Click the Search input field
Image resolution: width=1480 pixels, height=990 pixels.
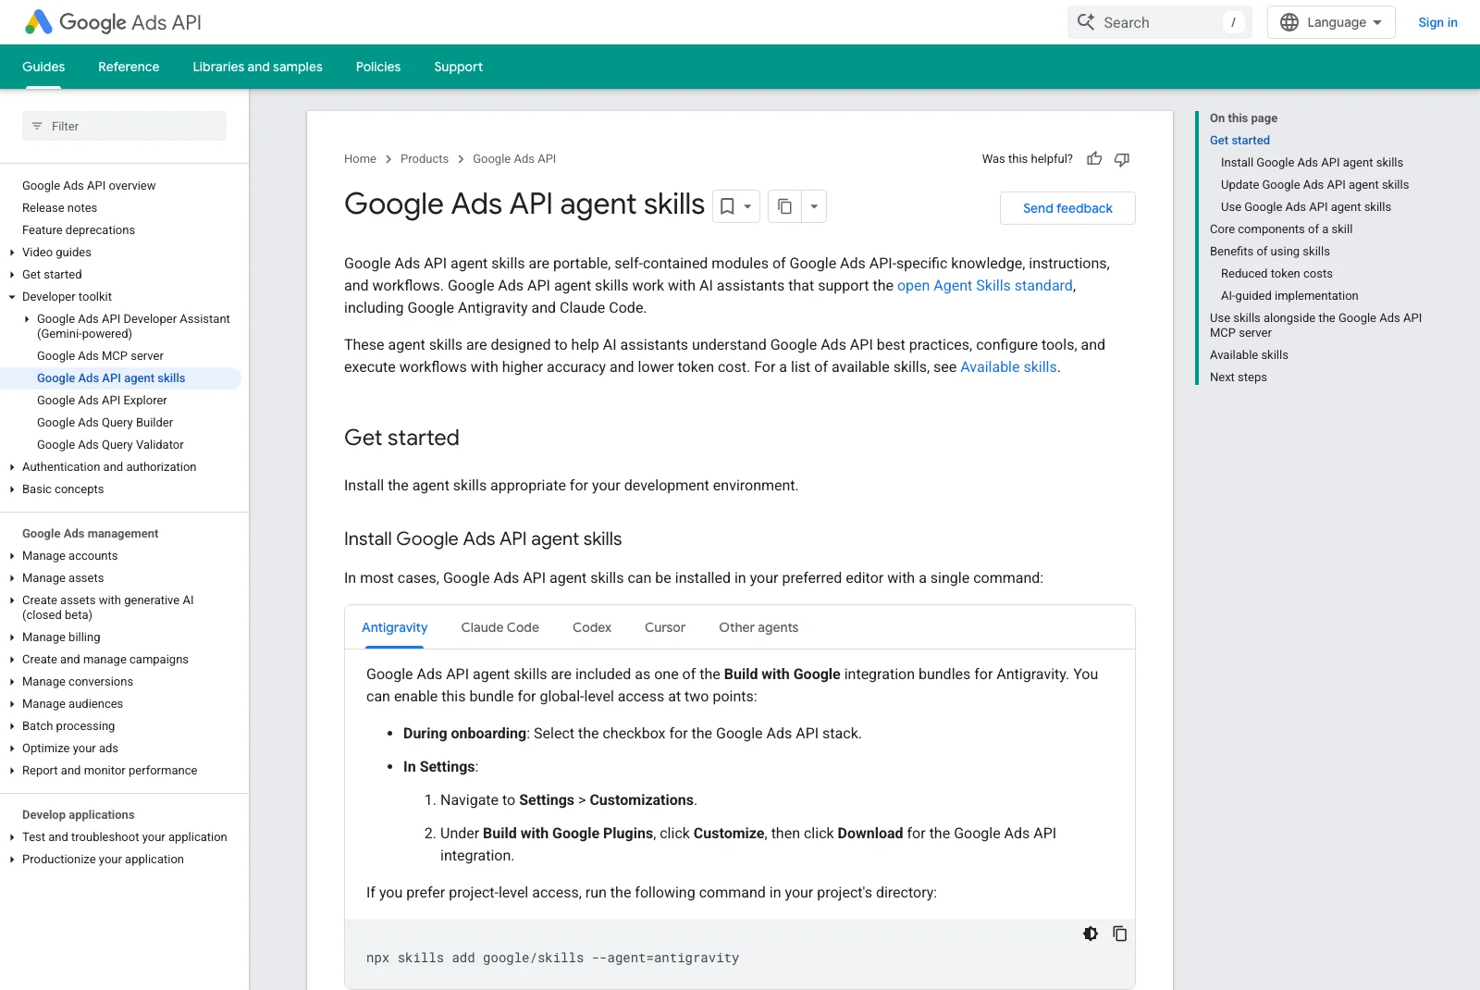pos(1159,22)
